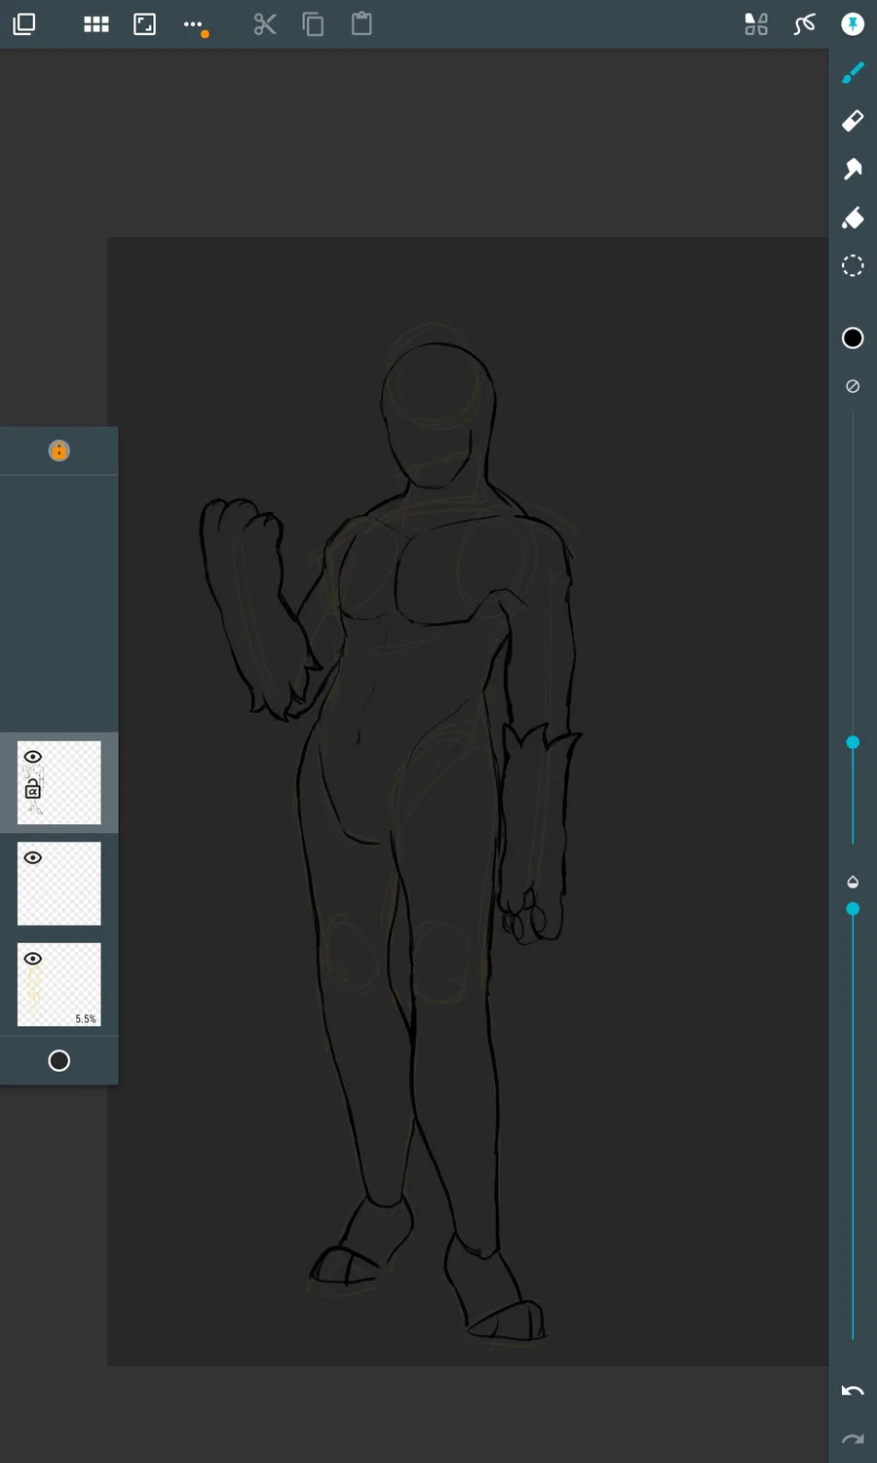The width and height of the screenshot is (877, 1463).
Task: Toggle the symmetry guide icon
Action: (756, 24)
